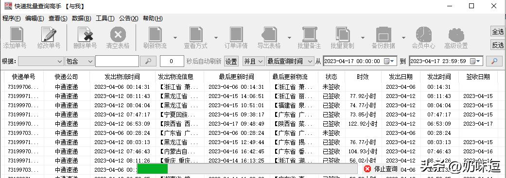Click the 反选 button
Viewport: 506px width, 178px height.
pos(498,45)
